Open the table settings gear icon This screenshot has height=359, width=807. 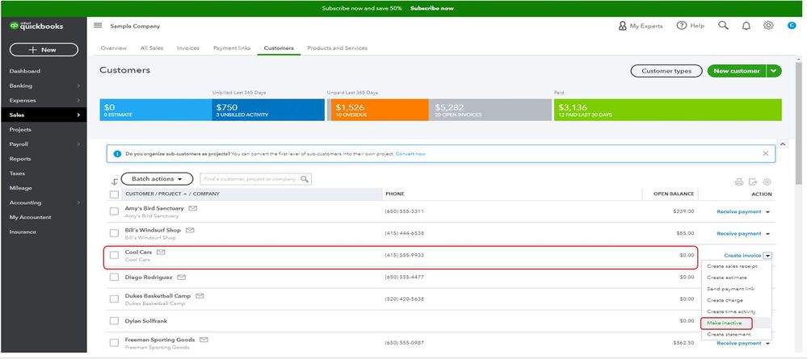click(767, 182)
